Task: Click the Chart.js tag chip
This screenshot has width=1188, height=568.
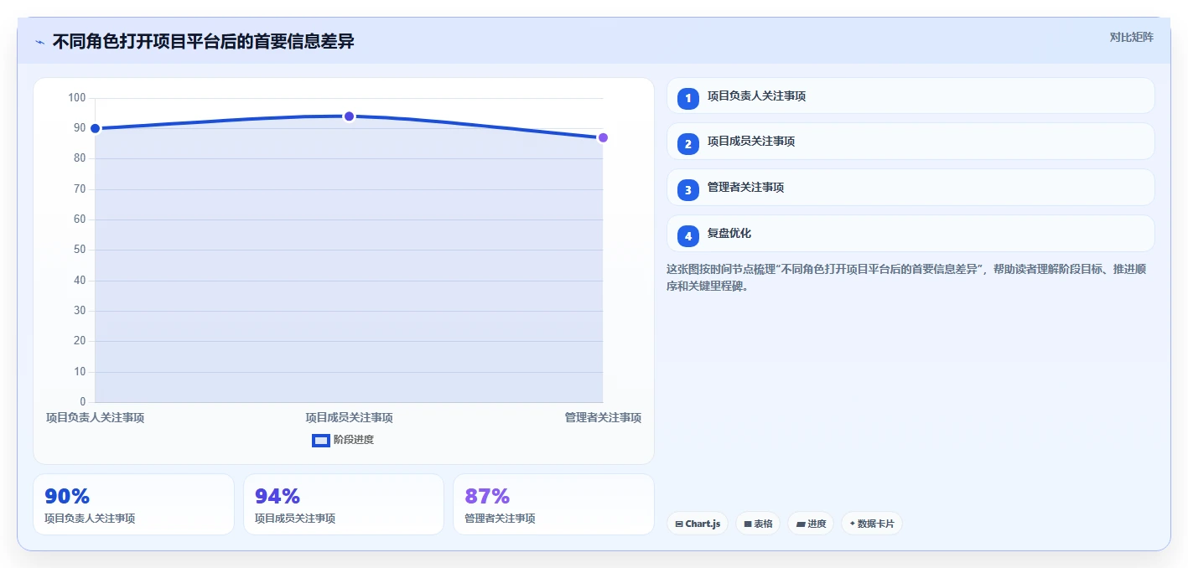Action: click(698, 524)
